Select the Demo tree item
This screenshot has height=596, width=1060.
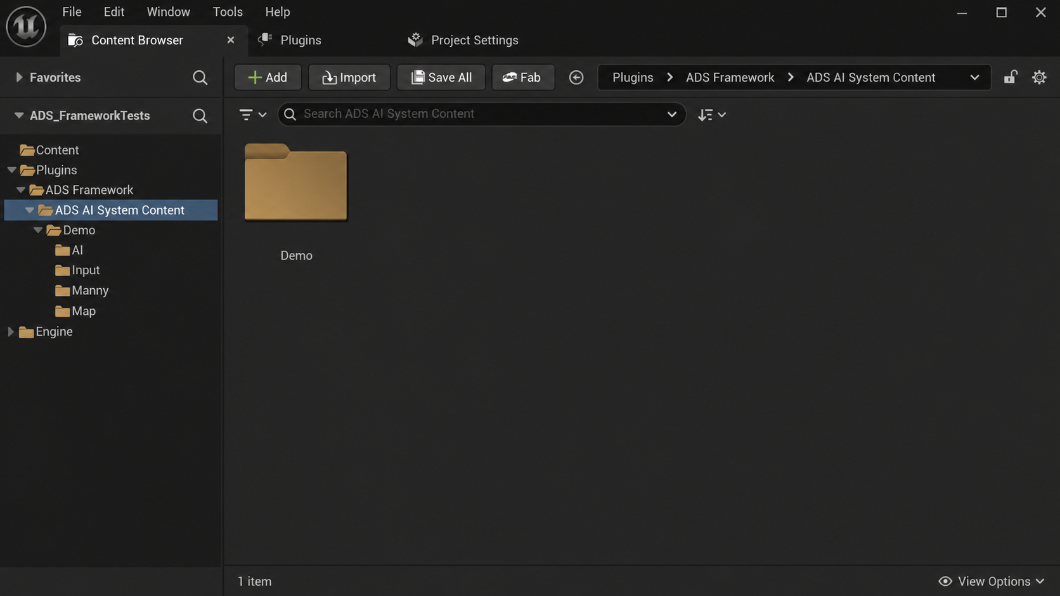pyautogui.click(x=79, y=231)
